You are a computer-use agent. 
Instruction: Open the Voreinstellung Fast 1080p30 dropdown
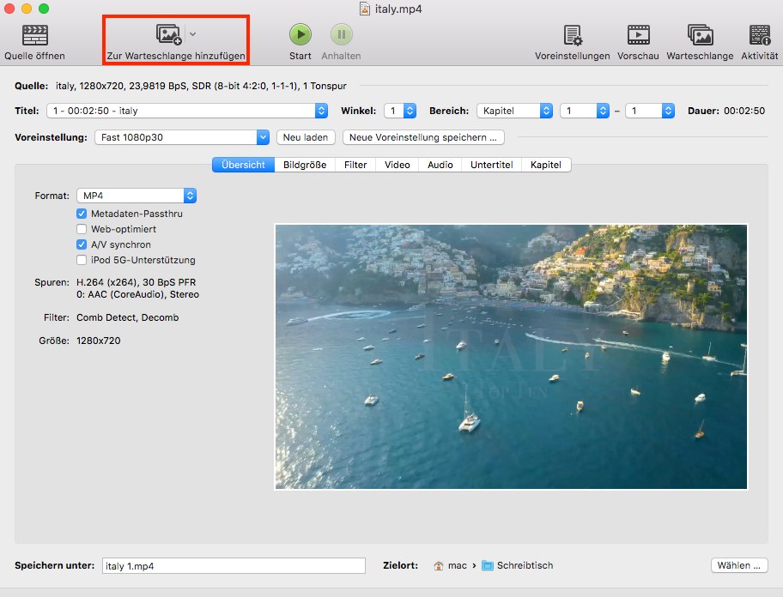point(180,137)
